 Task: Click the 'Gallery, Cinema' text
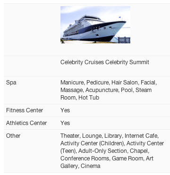pyautogui.click(x=80, y=166)
